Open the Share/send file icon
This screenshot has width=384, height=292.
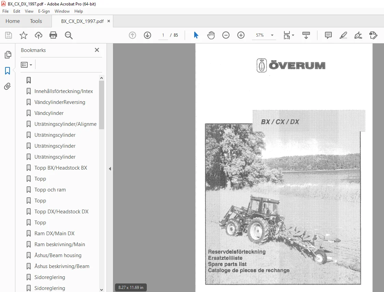[373, 35]
